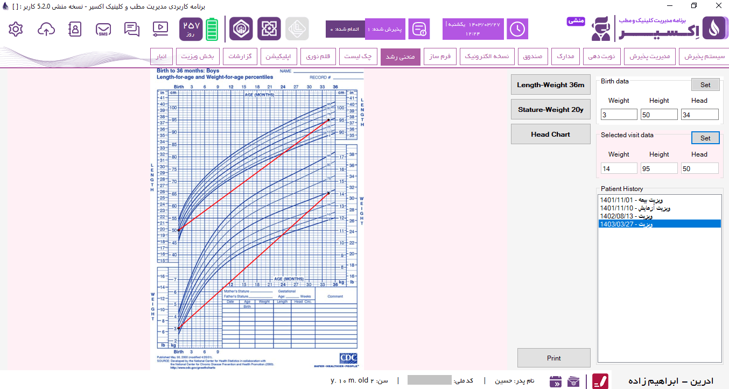Open the settings gear icon
Screen dimensions: 729x389
pos(16,29)
